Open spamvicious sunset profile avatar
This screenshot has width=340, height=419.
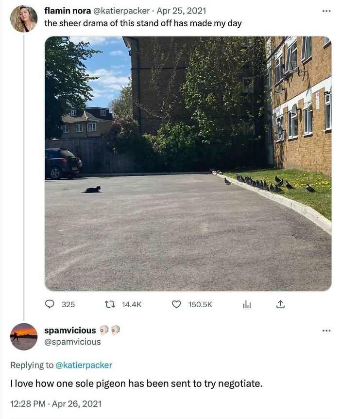coord(24,337)
